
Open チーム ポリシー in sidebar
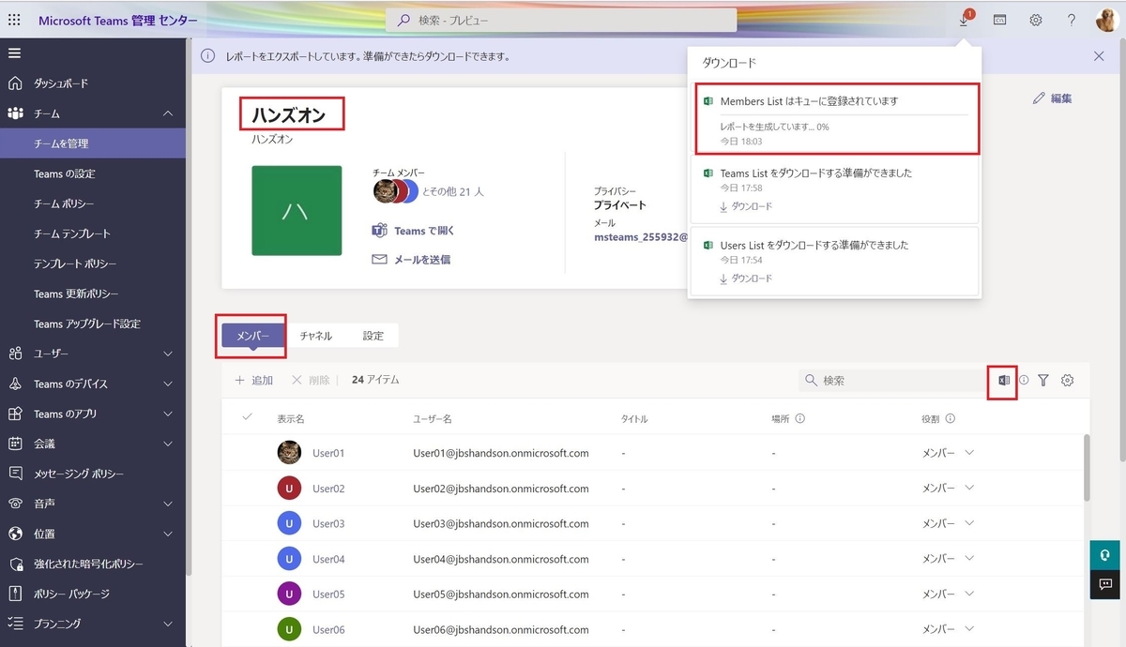[x=93, y=203]
